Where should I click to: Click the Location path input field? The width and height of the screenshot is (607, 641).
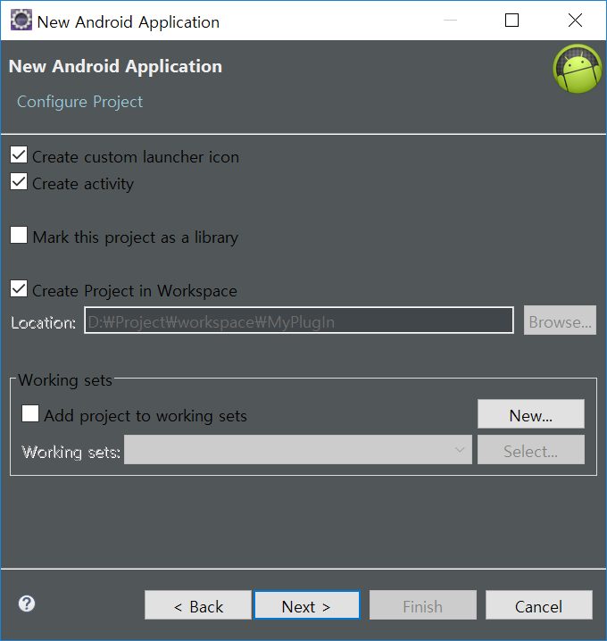tap(299, 320)
